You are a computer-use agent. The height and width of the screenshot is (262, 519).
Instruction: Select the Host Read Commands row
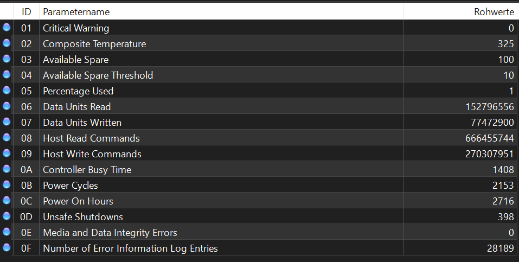click(x=91, y=138)
